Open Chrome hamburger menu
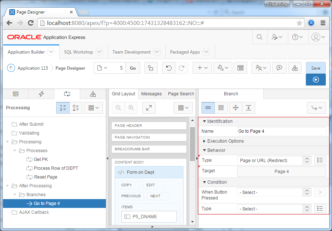This screenshot has height=231, width=332. click(x=323, y=23)
